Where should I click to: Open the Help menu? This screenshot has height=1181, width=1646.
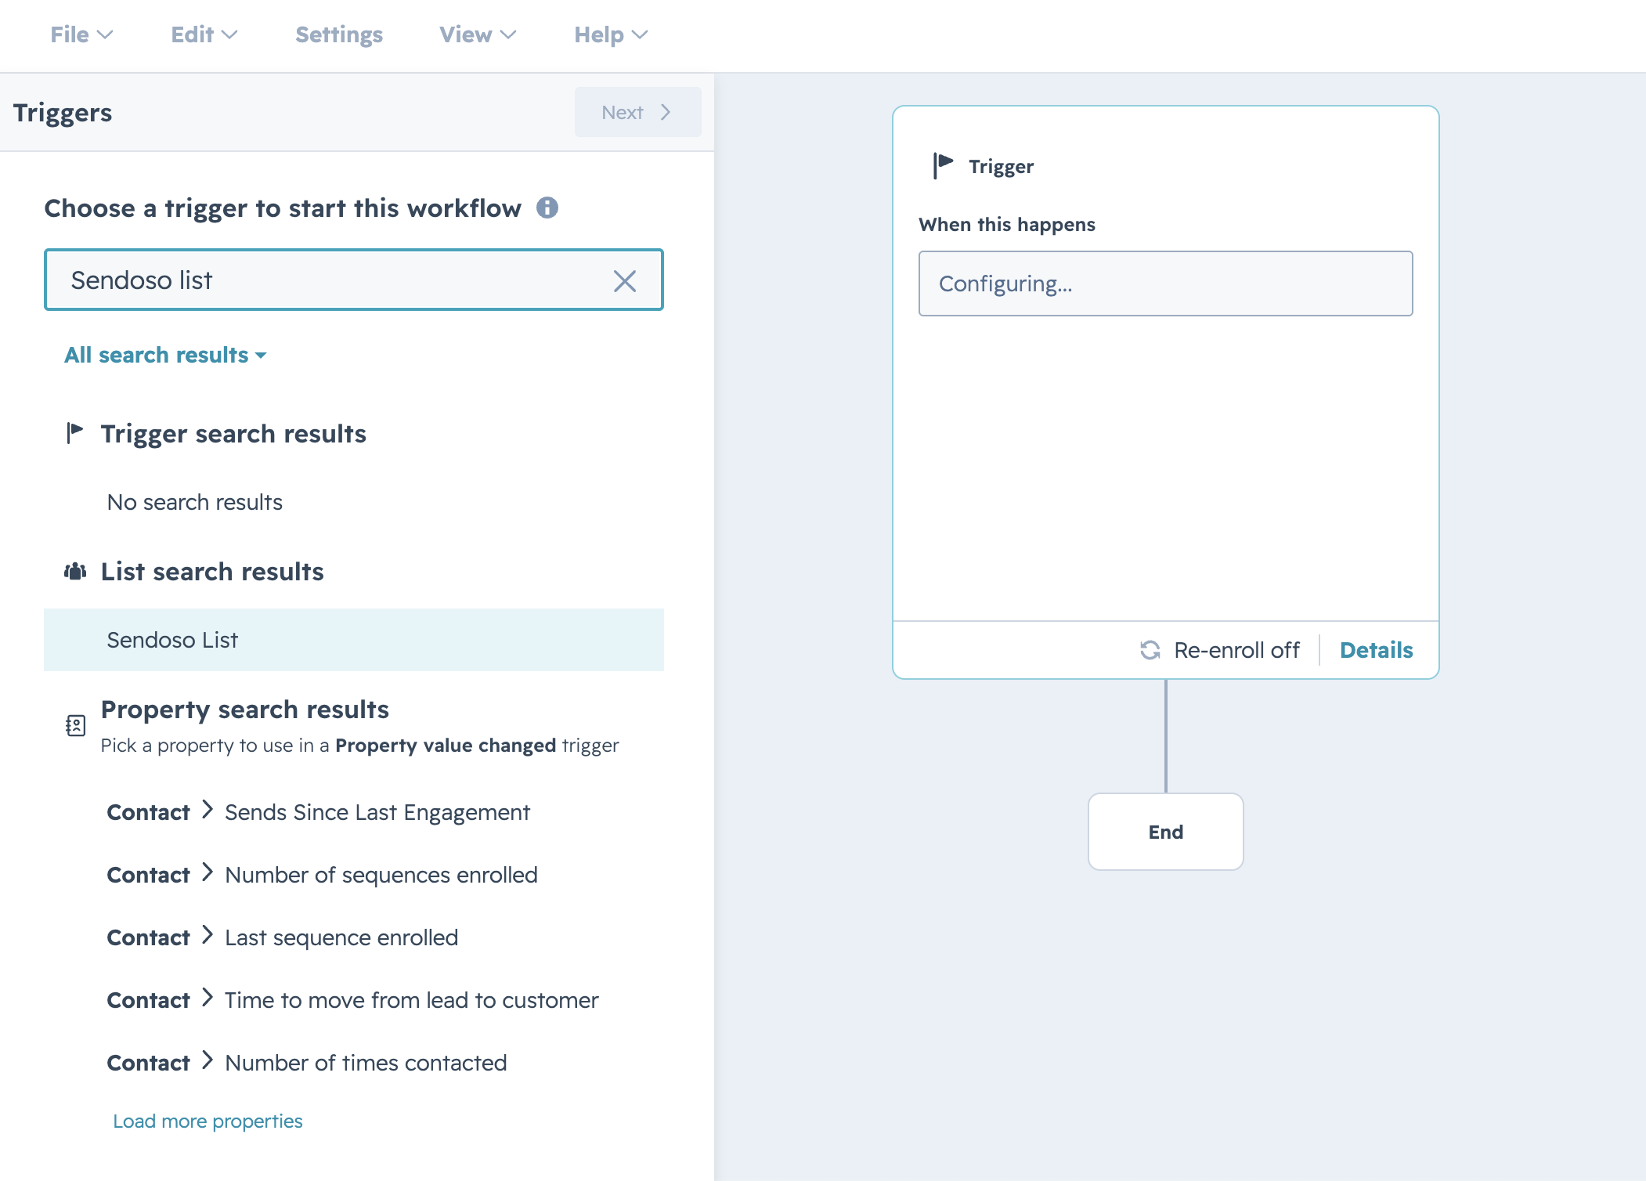[x=611, y=34]
